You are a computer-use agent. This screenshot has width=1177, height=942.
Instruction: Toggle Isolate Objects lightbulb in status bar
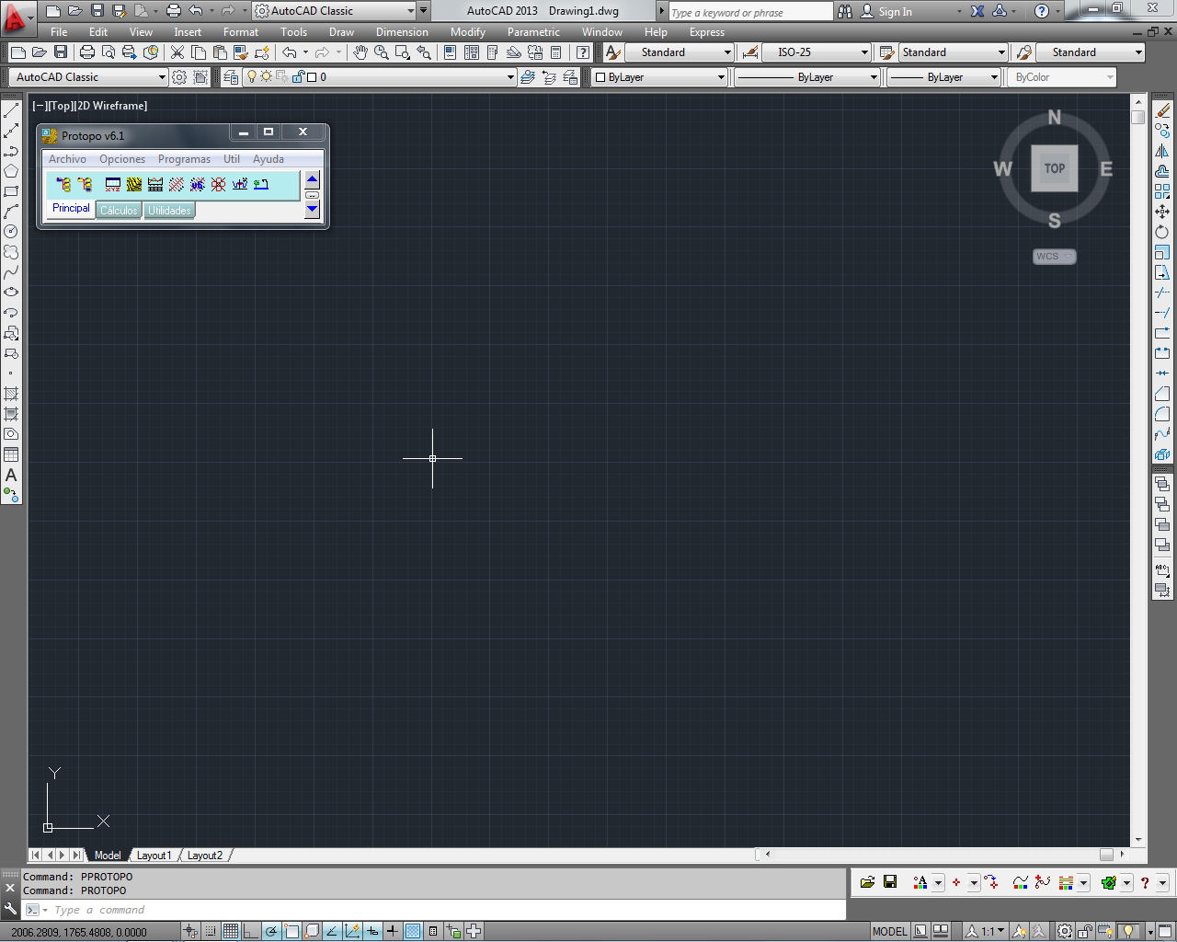pos(1129,931)
